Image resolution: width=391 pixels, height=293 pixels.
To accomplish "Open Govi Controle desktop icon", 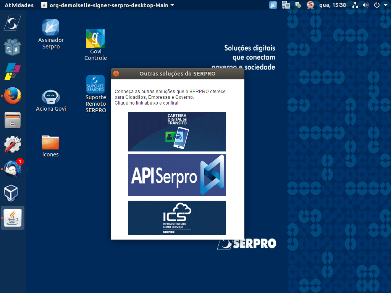I will click(x=95, y=45).
